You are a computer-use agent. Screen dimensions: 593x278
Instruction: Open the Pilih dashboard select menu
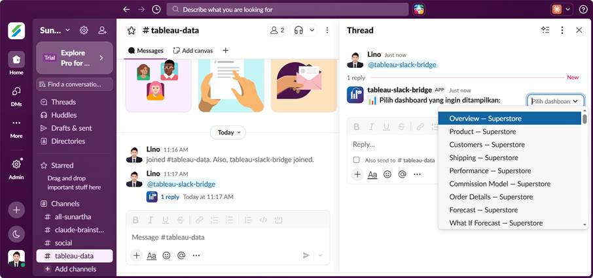coord(555,101)
